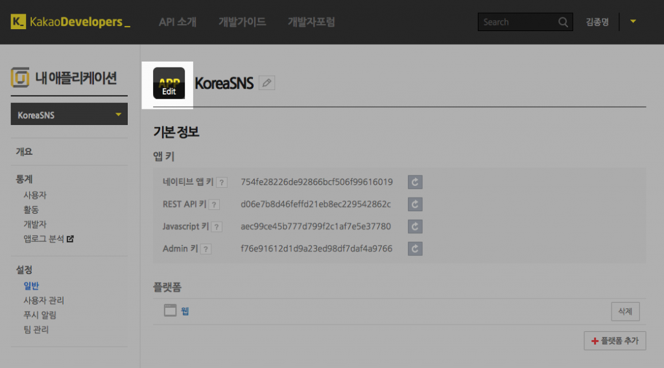Open help for 네이티브 앱 키
The image size is (664, 368).
[x=222, y=183]
